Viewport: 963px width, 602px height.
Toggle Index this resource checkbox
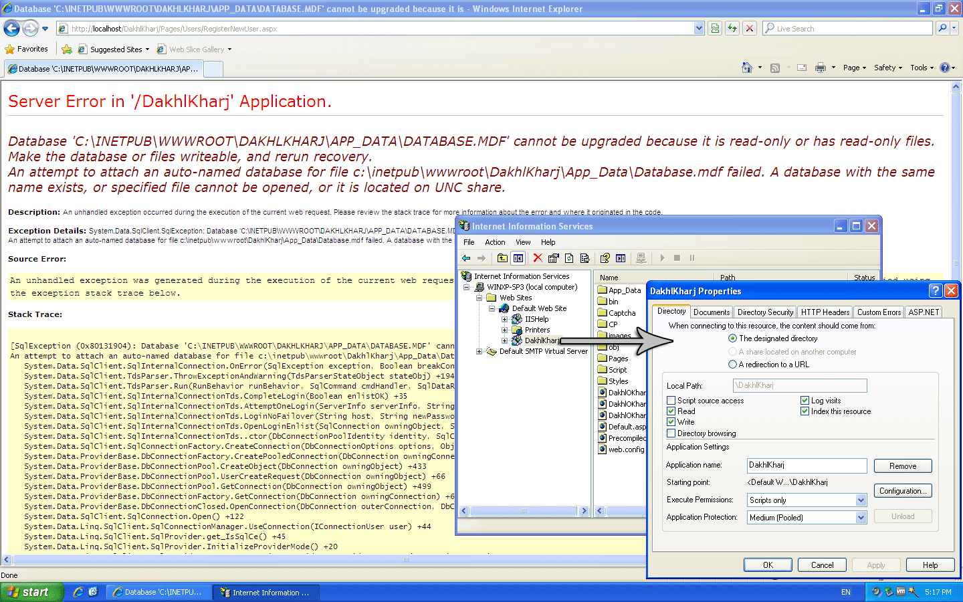point(805,411)
